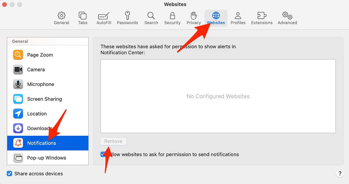349x184 pixels.
Task: Open the Page Zoom settings
Action: (x=40, y=55)
